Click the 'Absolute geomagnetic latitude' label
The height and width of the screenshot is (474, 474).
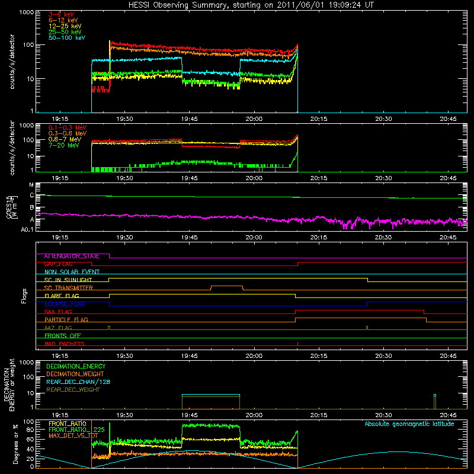tap(409, 424)
